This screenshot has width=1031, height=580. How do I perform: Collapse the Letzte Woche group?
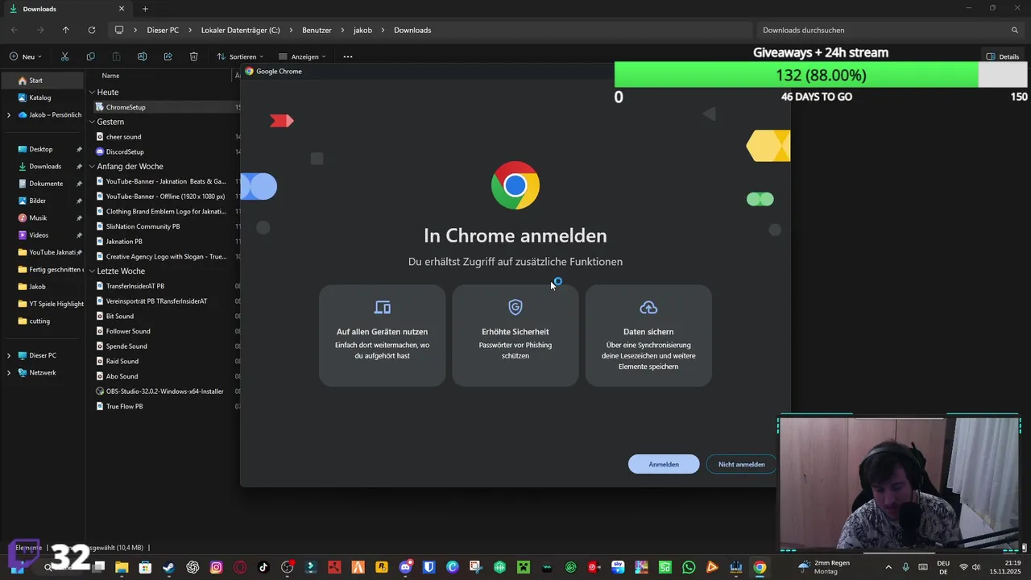pos(92,271)
